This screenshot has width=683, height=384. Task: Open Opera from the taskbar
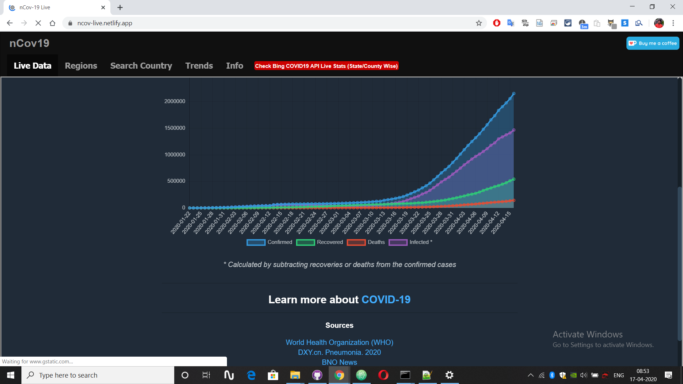tap(383, 375)
